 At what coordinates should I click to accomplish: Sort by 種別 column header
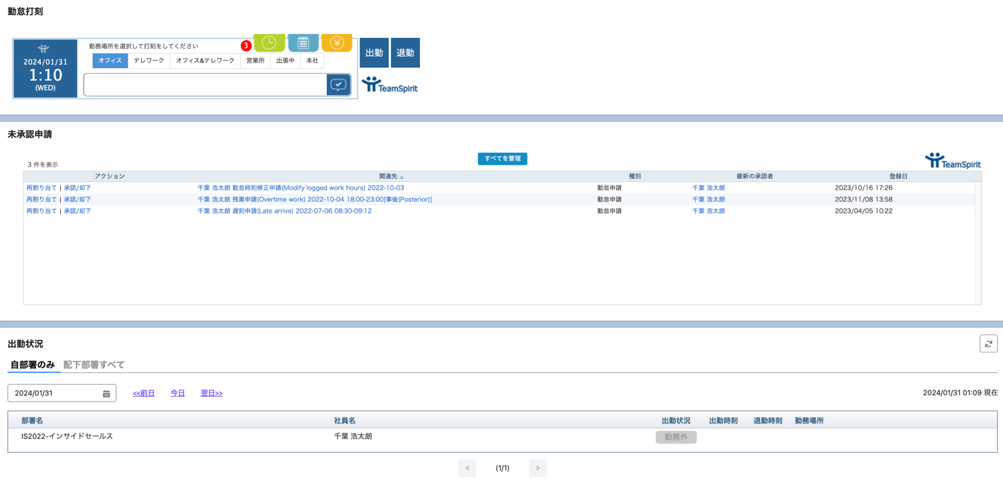pyautogui.click(x=635, y=176)
